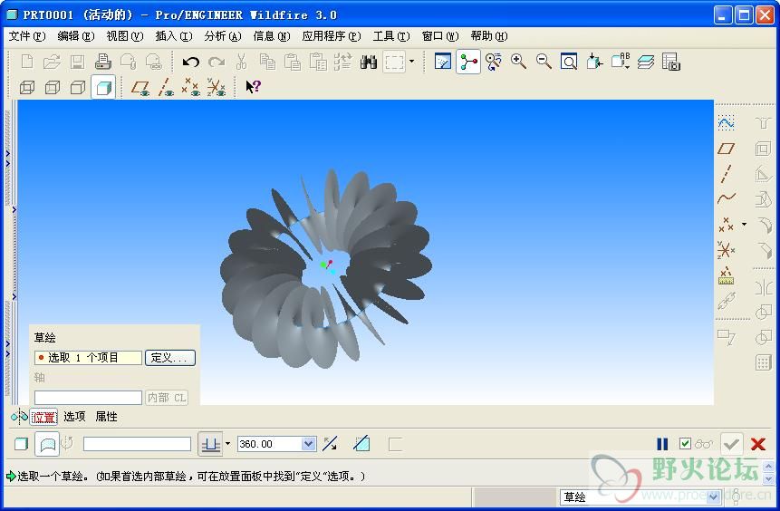Click the Refit to screen icon
The height and width of the screenshot is (511, 780).
(569, 62)
